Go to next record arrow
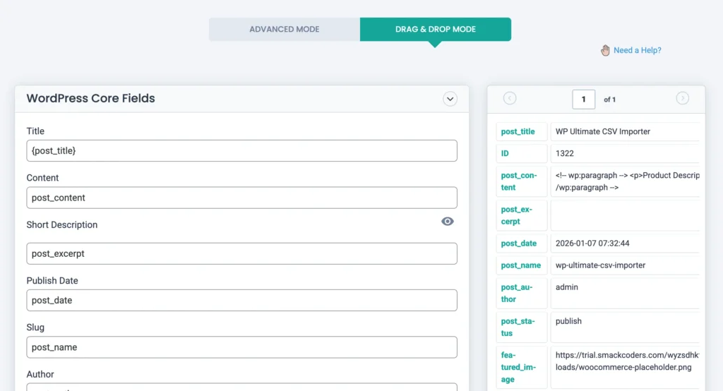 [682, 99]
